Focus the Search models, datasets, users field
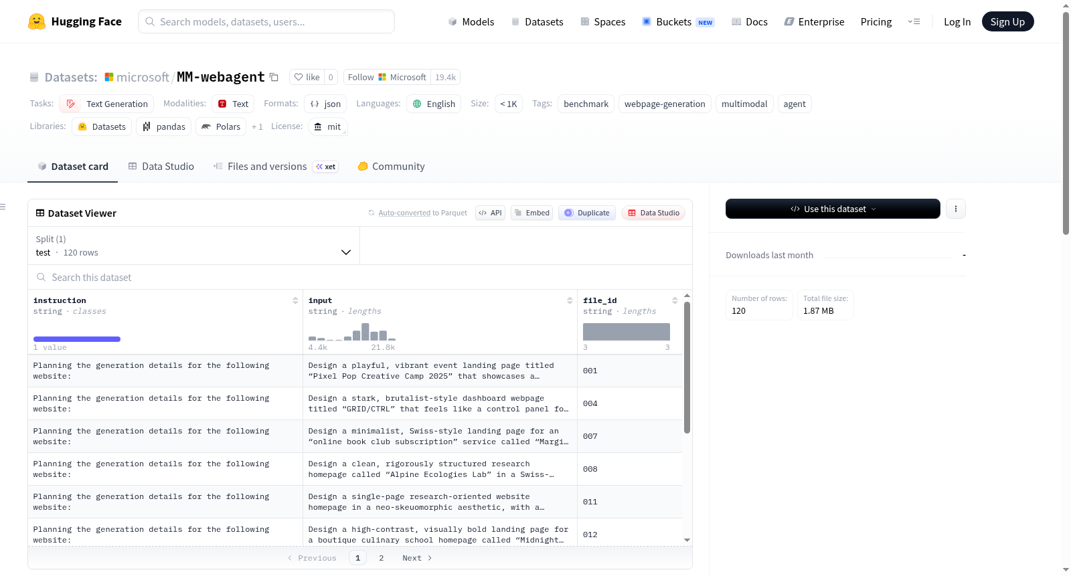Viewport: 1071px width, 576px height. pos(266,21)
